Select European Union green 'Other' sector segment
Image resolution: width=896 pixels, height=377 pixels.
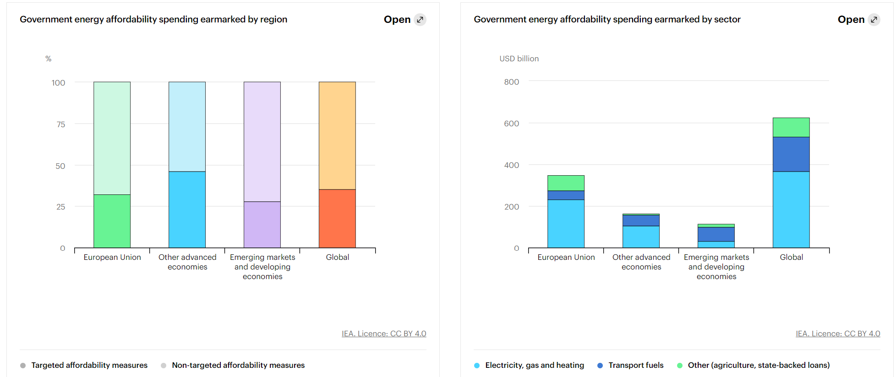click(566, 183)
